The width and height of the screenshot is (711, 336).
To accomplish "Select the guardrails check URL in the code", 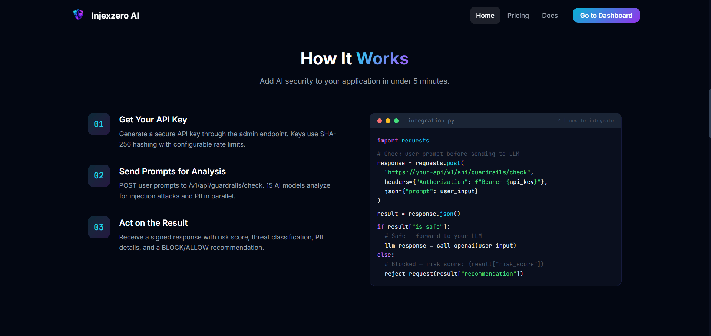I will click(458, 172).
